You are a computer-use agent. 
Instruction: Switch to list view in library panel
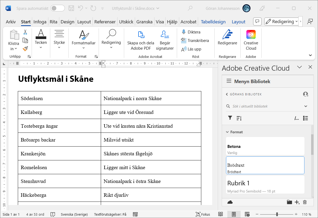(306, 118)
